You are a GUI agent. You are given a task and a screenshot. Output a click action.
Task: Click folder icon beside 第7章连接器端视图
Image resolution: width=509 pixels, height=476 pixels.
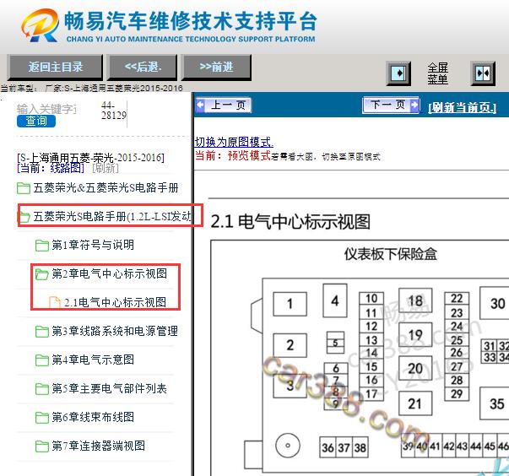(42, 446)
